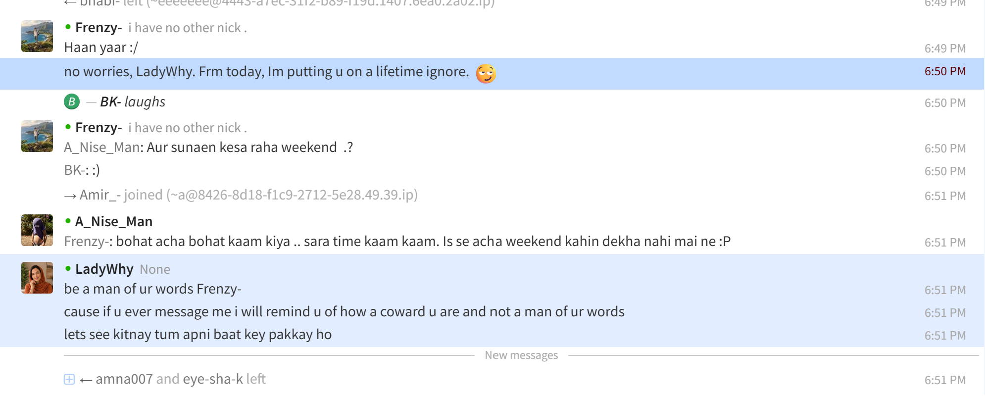Click the LadyWhy nickname
This screenshot has width=985, height=400.
pos(104,269)
